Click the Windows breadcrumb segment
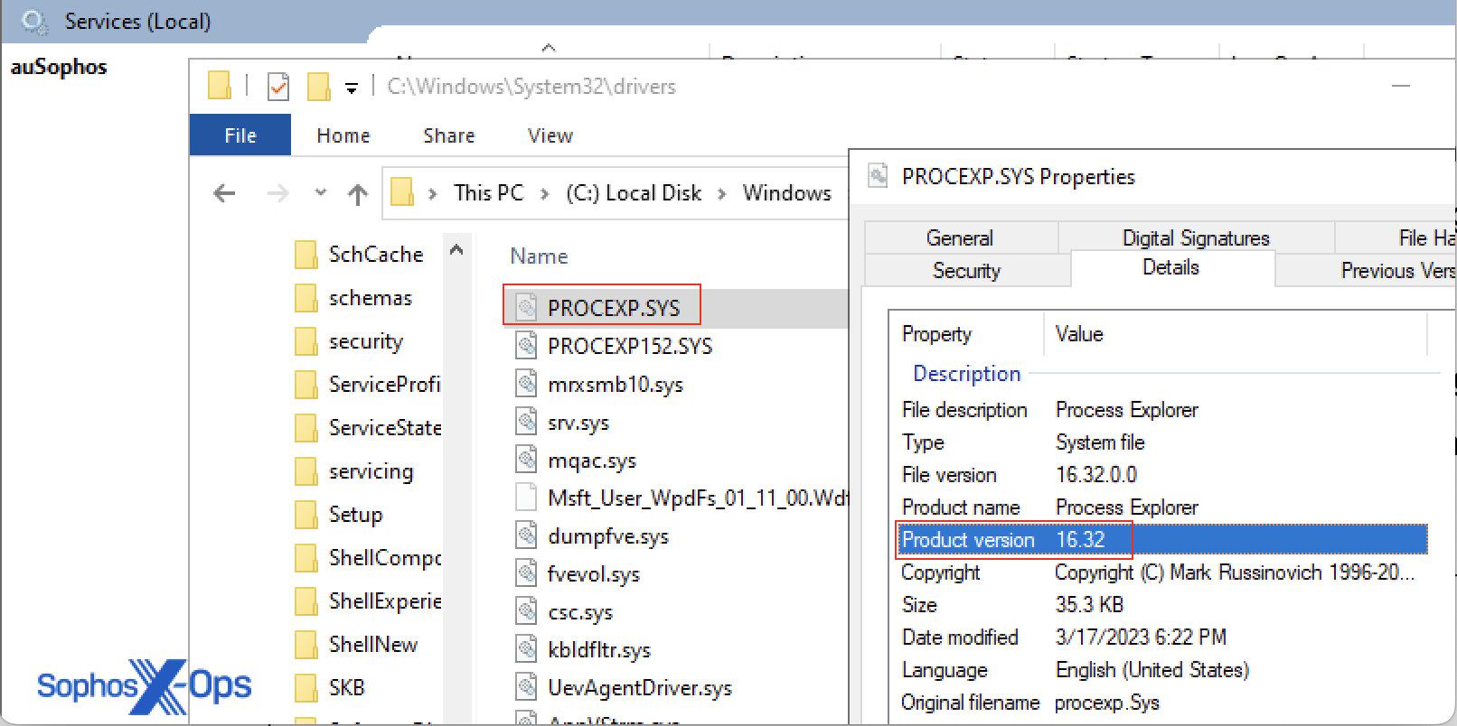Screen dimensions: 1457x726 pyautogui.click(x=787, y=193)
